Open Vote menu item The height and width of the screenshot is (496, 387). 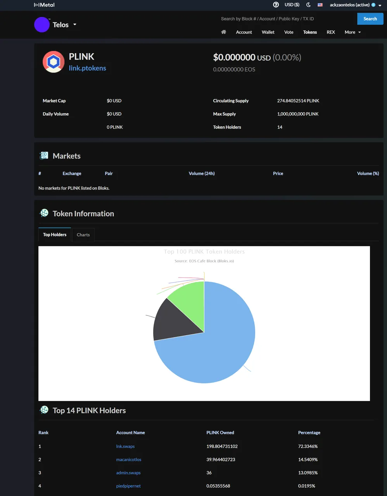pyautogui.click(x=289, y=32)
